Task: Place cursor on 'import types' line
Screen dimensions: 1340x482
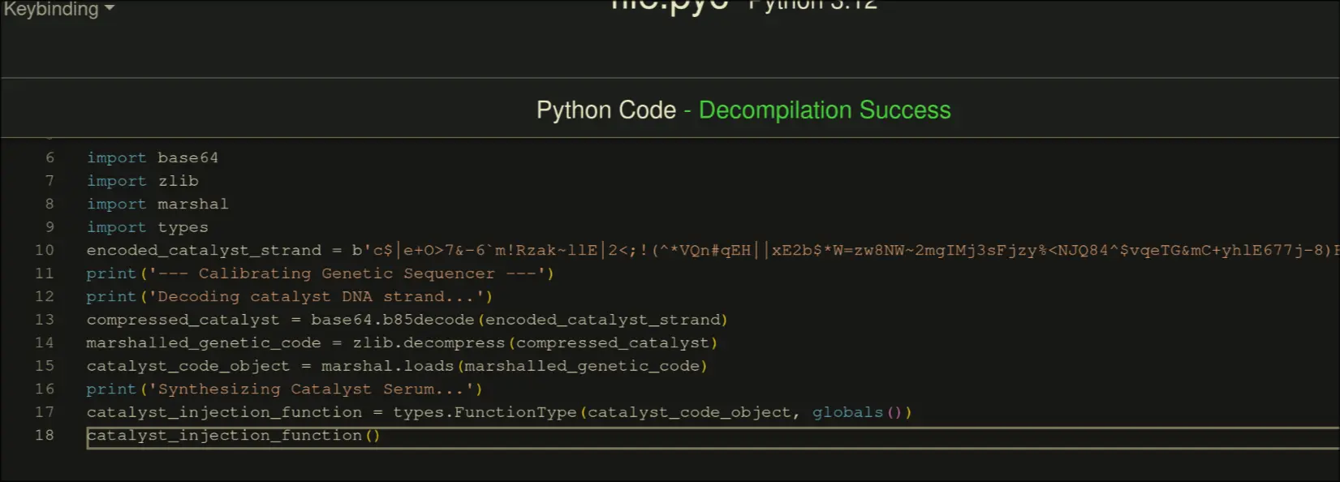Action: click(147, 227)
